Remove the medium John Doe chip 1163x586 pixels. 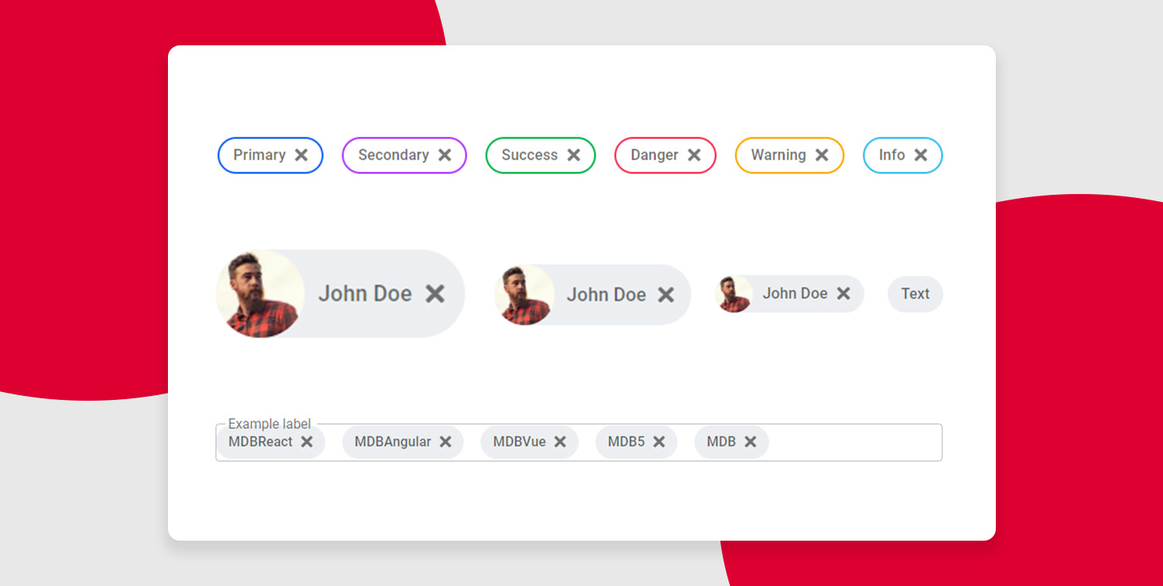click(x=665, y=295)
